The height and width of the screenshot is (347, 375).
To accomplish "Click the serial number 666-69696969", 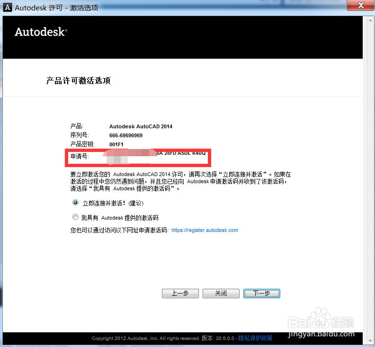I will [126, 135].
